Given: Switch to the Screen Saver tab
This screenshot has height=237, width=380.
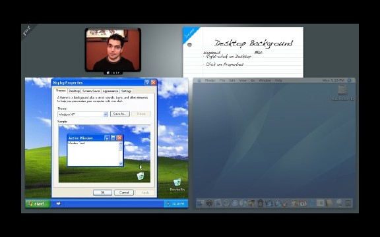Looking at the screenshot, I should click(x=90, y=91).
